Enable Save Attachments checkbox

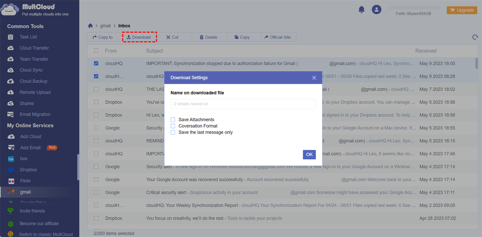[173, 120]
